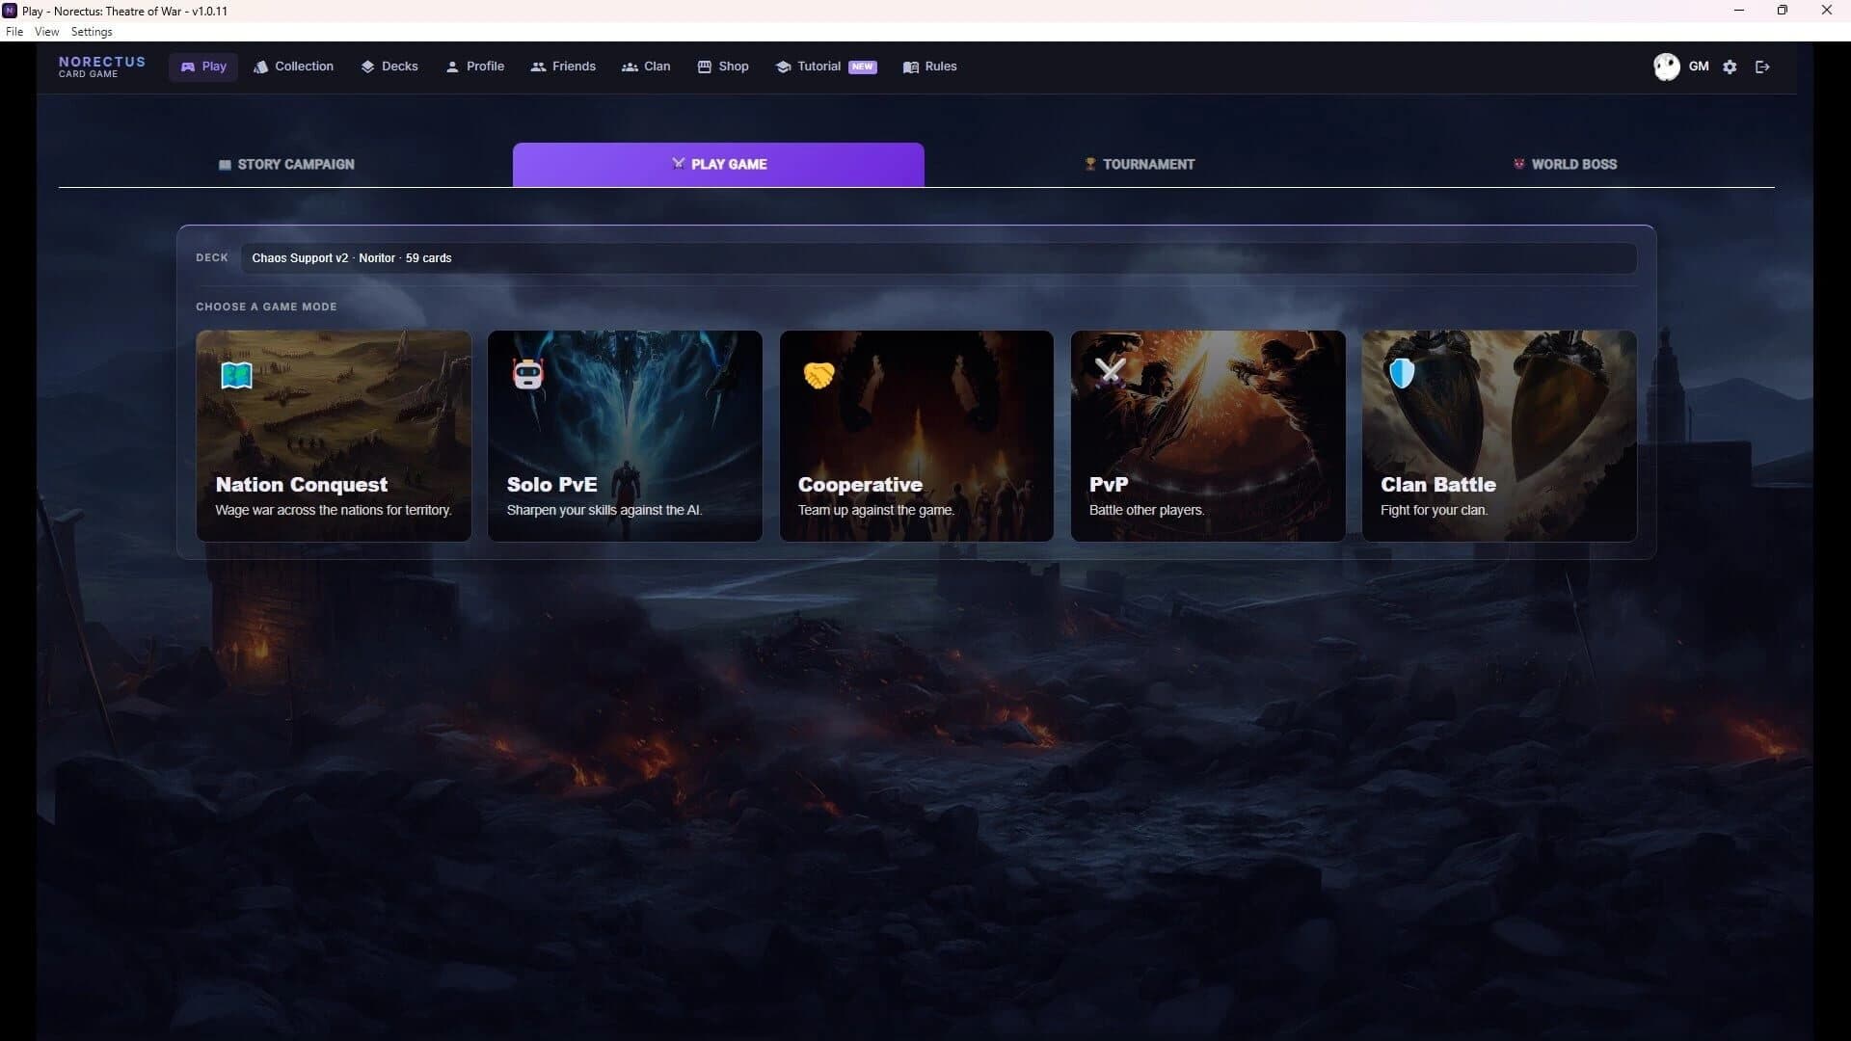
Task: Open the View menu
Action: click(x=46, y=32)
